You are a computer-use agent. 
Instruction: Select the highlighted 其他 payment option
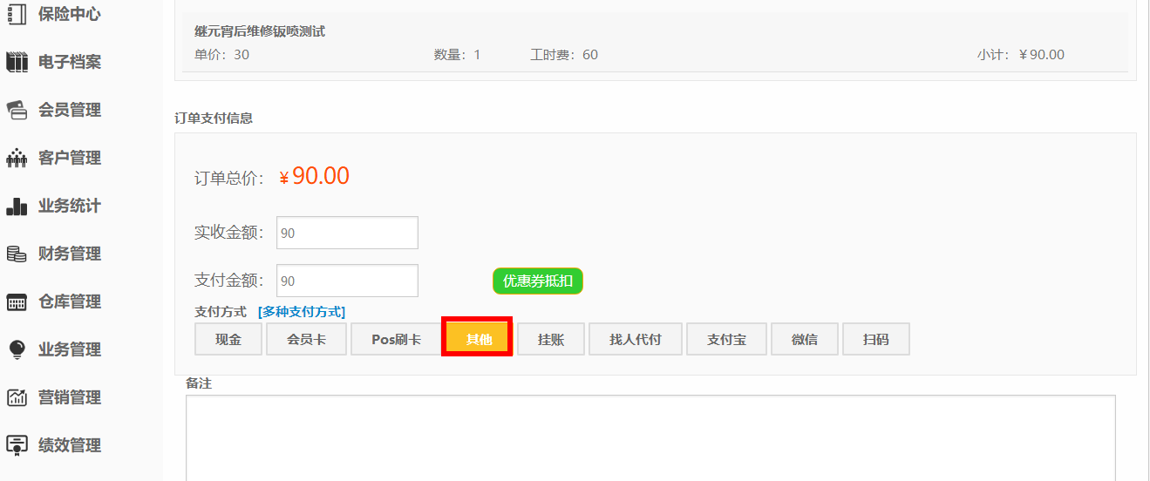tap(478, 338)
